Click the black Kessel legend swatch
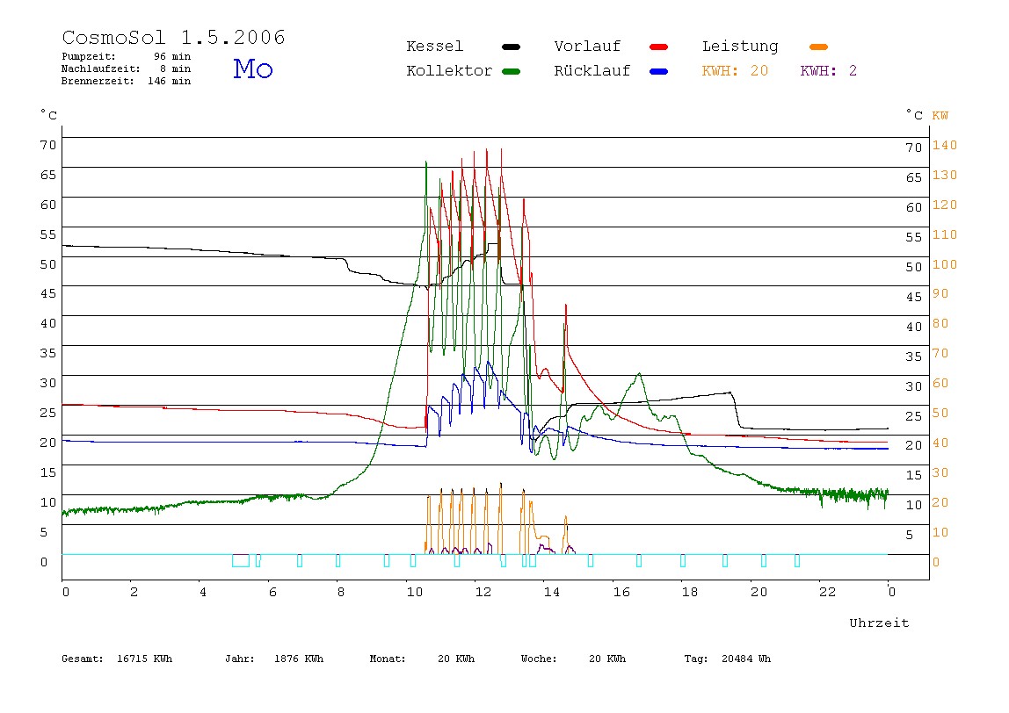The width and height of the screenshot is (1009, 713). 511,47
